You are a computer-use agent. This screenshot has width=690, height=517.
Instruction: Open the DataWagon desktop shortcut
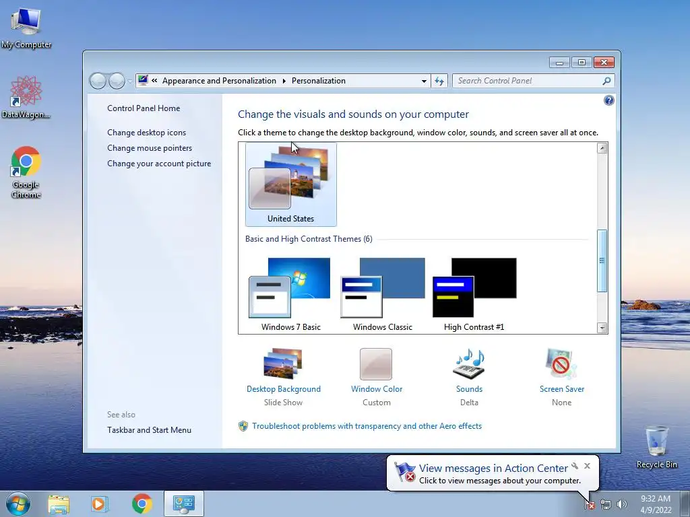tap(26, 97)
